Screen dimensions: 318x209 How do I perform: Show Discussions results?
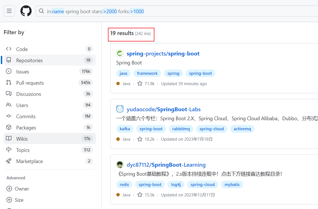point(50,94)
